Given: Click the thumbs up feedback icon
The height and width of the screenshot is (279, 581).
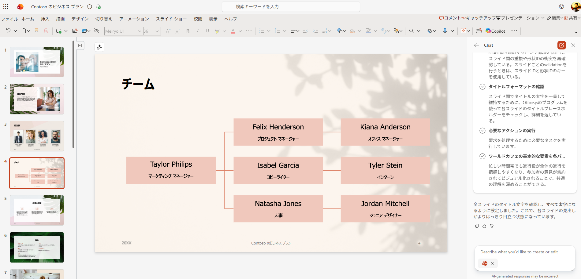Looking at the screenshot, I should [x=484, y=226].
